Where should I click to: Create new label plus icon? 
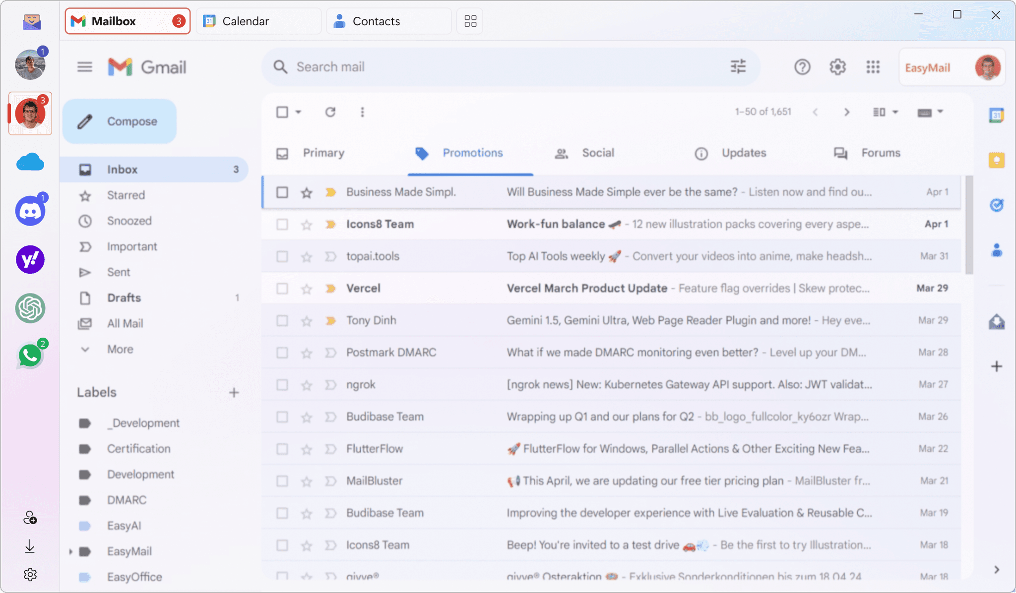point(234,393)
